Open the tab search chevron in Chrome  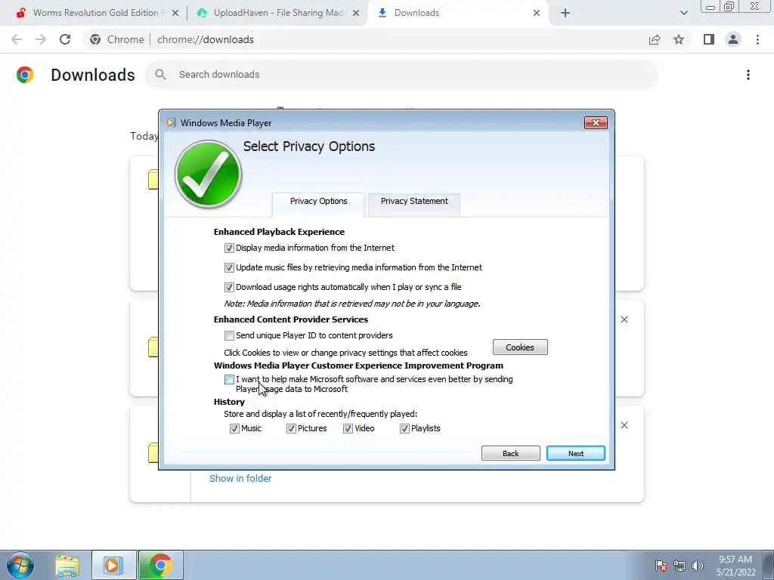683,14
